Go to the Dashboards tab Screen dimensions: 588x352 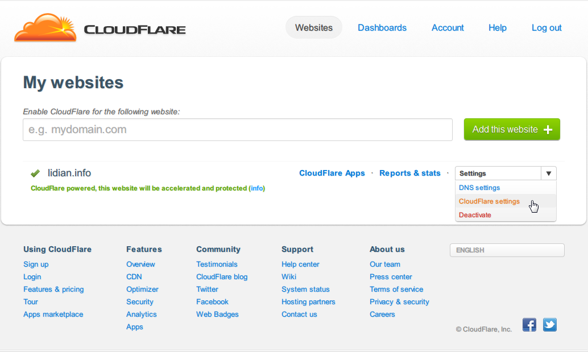(x=382, y=27)
